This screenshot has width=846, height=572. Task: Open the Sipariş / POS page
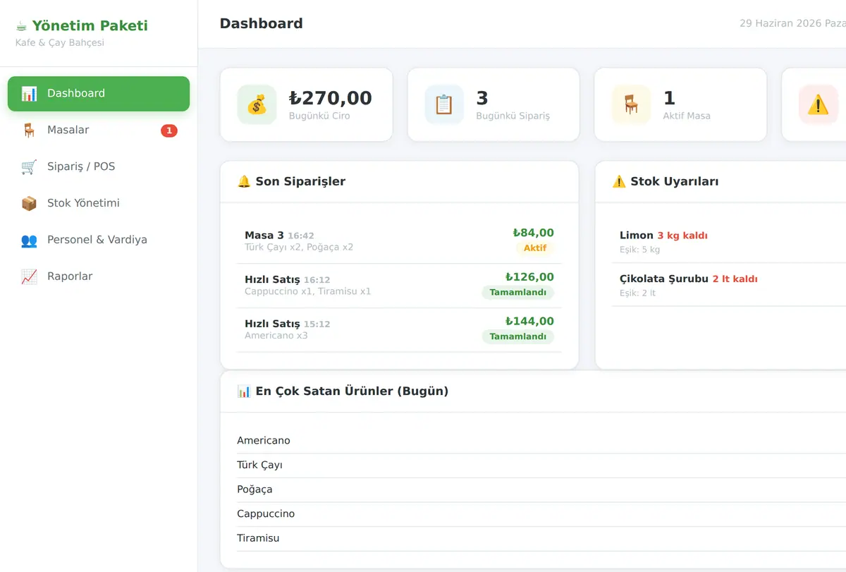(x=99, y=167)
